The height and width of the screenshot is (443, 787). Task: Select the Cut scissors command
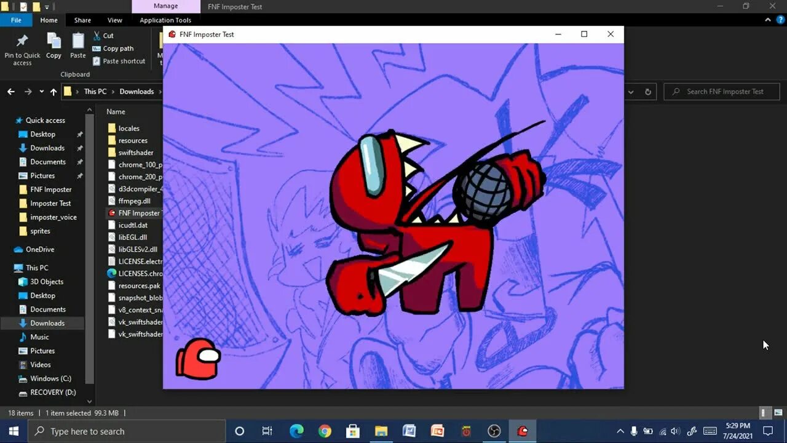tap(103, 36)
